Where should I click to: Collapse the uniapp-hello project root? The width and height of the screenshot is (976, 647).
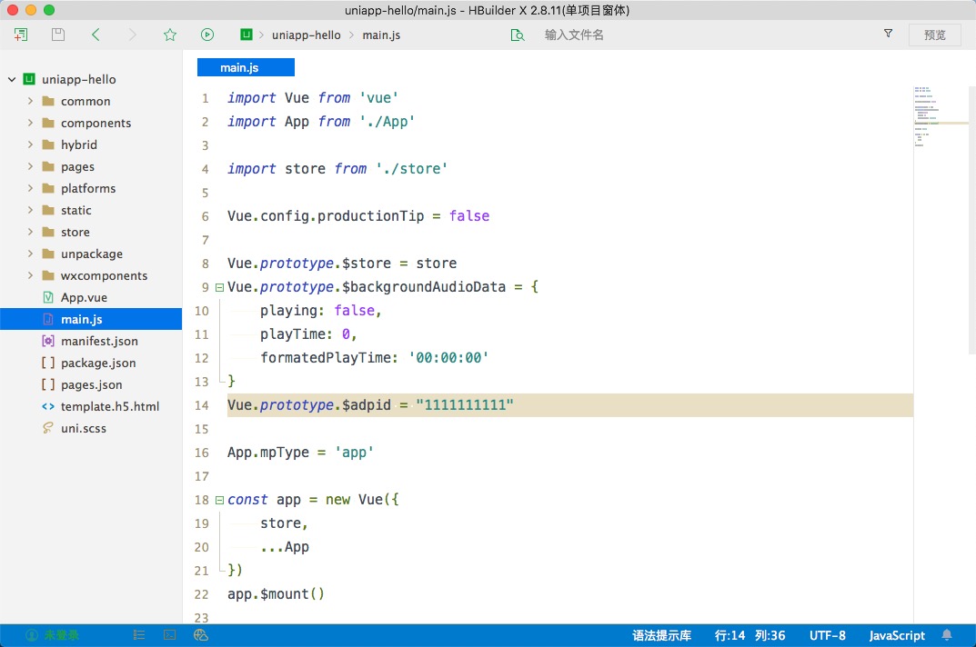tap(12, 79)
